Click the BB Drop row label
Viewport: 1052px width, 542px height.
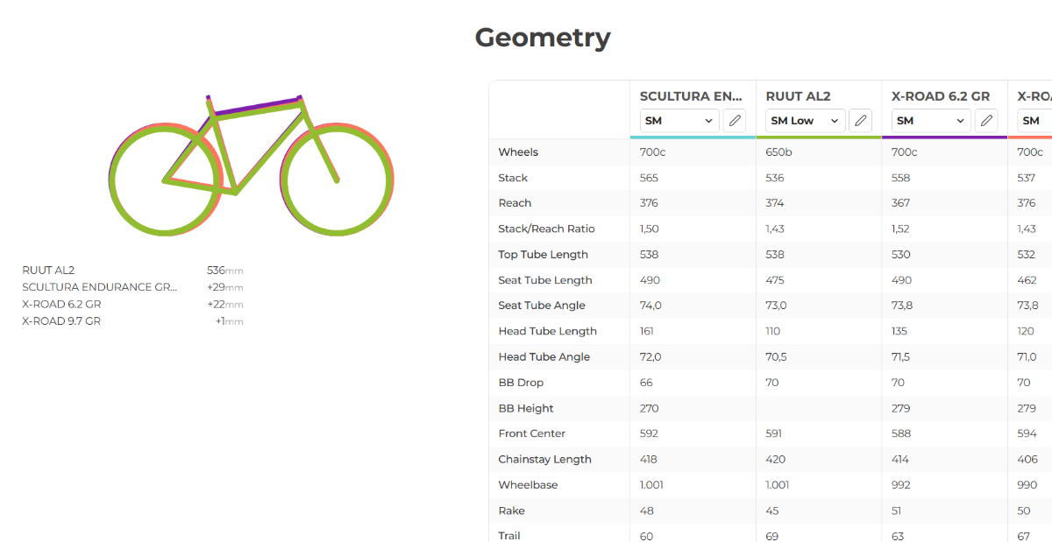(x=521, y=383)
